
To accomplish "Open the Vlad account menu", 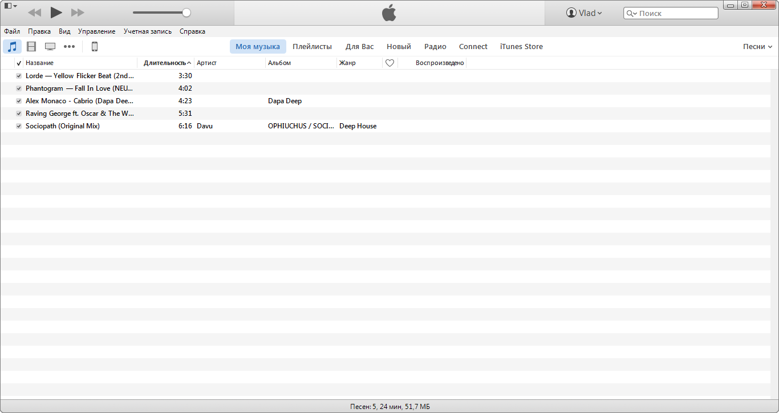I will pyautogui.click(x=584, y=13).
